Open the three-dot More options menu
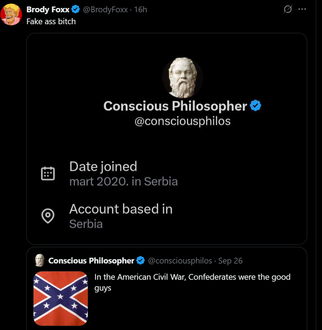 tap(302, 10)
